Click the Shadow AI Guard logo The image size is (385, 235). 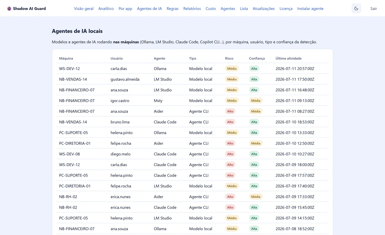26,9
